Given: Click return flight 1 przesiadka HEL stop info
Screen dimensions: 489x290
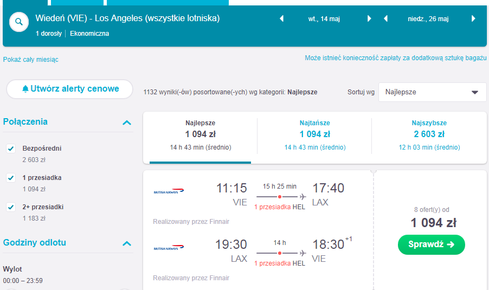Looking at the screenshot, I should tap(279, 263).
